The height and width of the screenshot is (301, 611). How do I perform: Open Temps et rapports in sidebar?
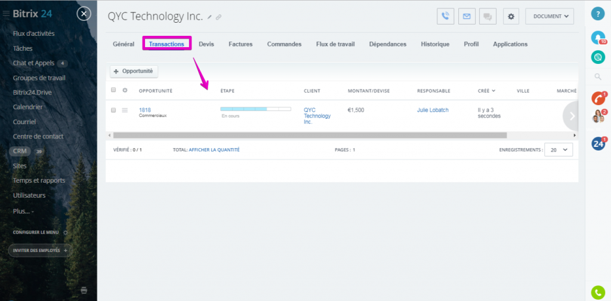point(39,180)
